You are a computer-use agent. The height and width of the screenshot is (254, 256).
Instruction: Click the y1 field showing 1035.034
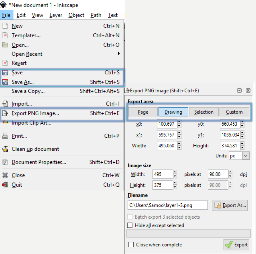pos(230,135)
